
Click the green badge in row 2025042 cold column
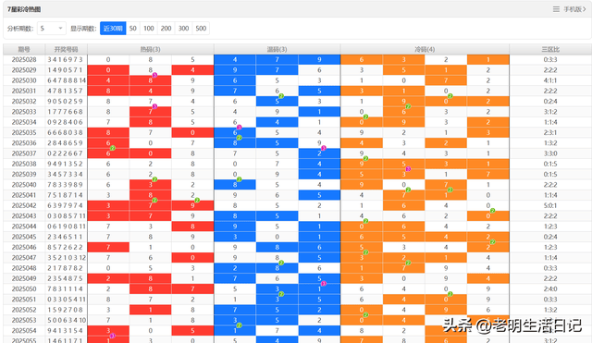click(x=492, y=211)
